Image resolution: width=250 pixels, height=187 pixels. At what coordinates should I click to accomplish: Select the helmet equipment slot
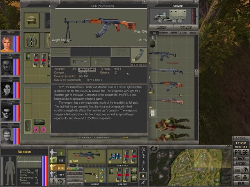click(x=32, y=20)
